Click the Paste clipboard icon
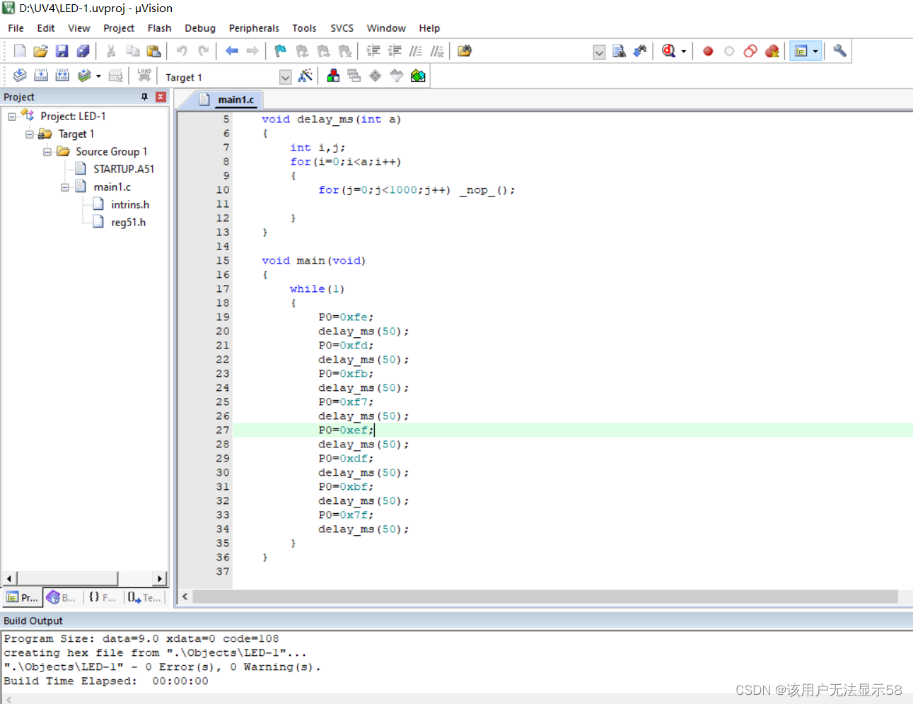 [x=153, y=51]
